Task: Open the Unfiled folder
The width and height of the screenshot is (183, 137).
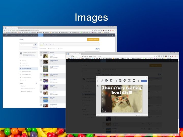Action: point(23,86)
